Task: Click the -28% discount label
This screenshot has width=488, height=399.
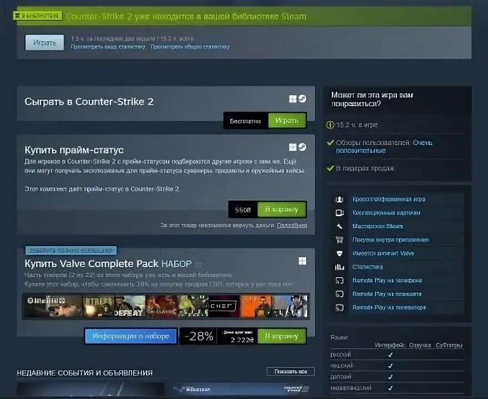Action: coord(199,336)
